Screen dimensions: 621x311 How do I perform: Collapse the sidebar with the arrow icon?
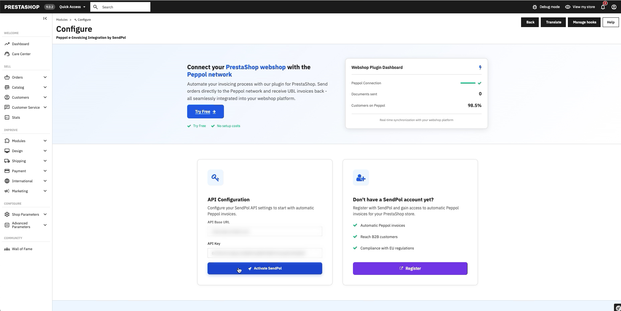coord(45,18)
